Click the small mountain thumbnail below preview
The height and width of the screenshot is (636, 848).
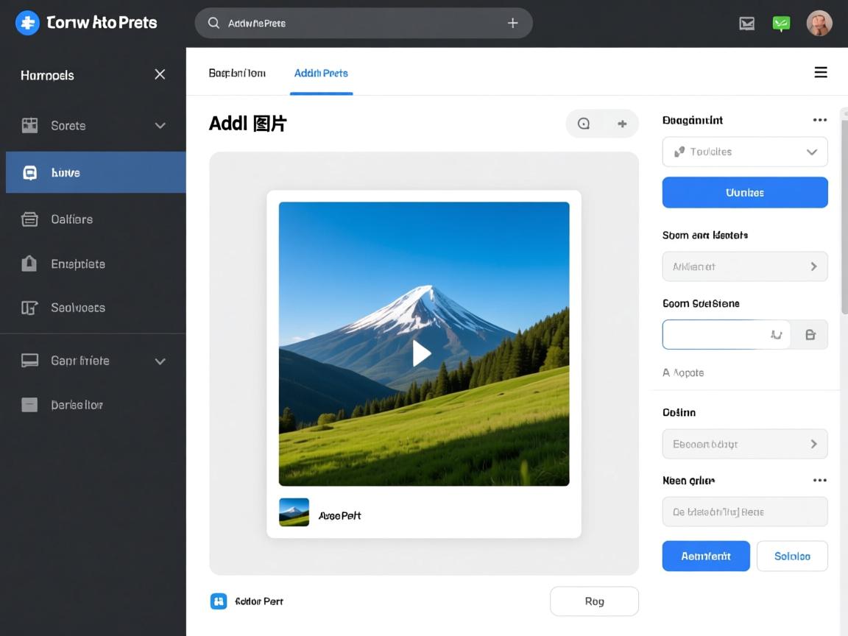pos(294,512)
